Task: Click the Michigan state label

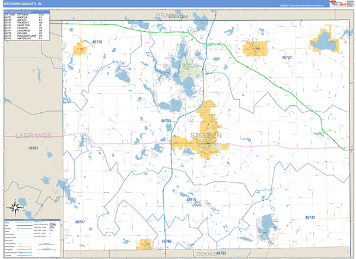Action: (179, 17)
